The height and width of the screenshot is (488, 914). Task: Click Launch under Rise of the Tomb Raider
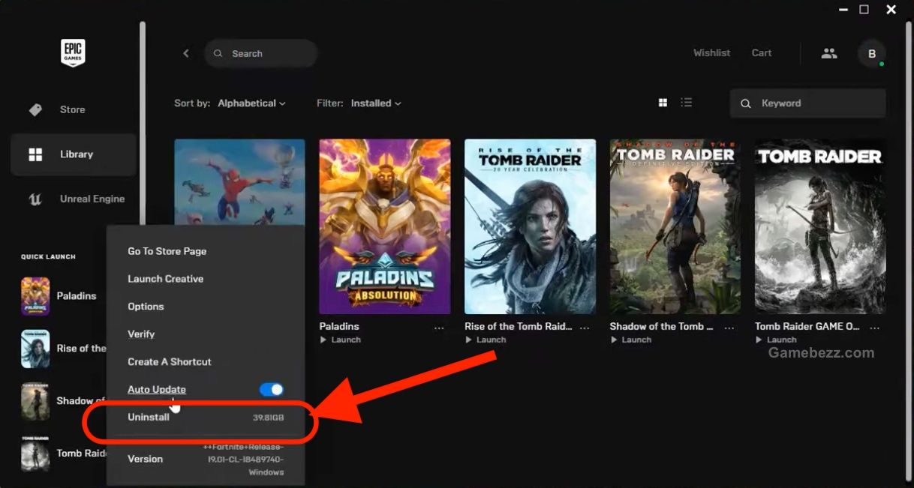click(x=491, y=340)
